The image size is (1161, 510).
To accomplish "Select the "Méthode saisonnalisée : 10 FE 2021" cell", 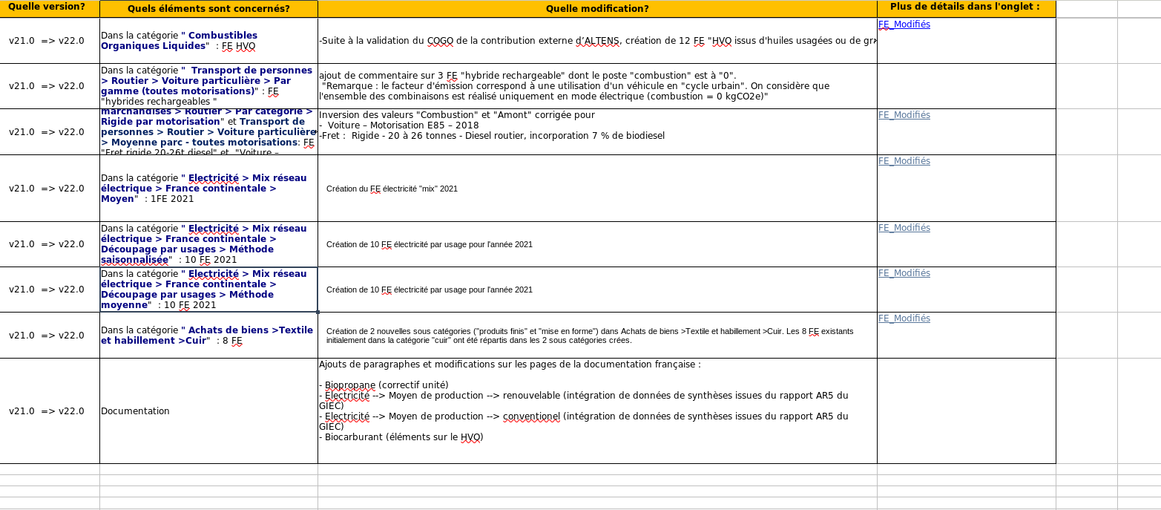I will [x=208, y=244].
